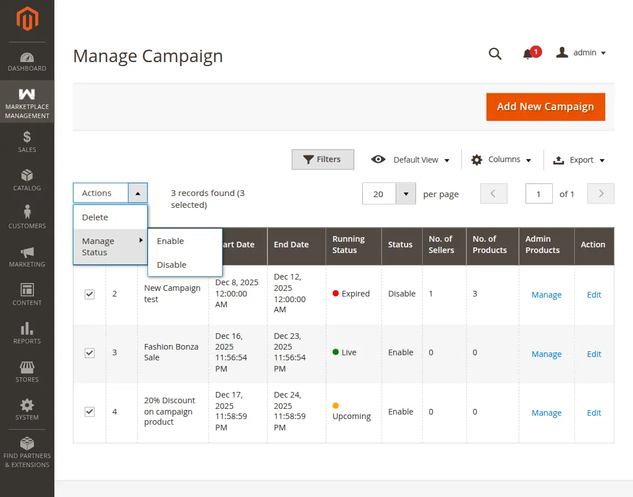Image resolution: width=633 pixels, height=497 pixels.
Task: Deselect the Fashion Bonza Sale checkbox
Action: click(89, 353)
